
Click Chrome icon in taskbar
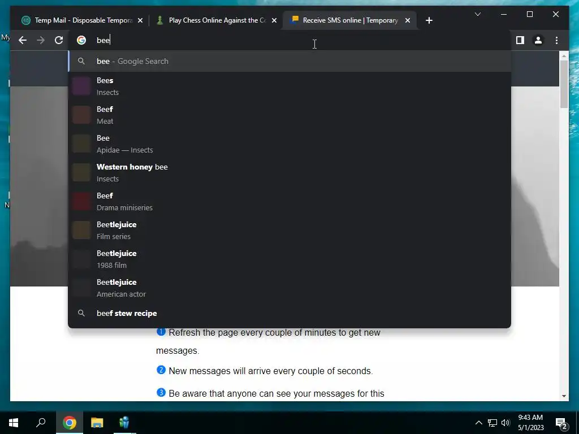[70, 423]
